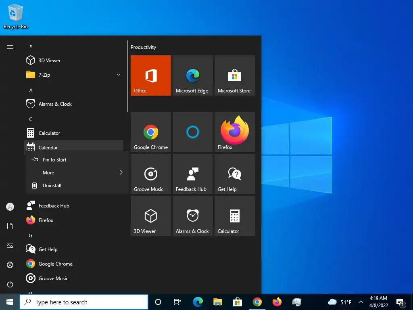
Task: Click the app list scrollbar
Action: 127,76
